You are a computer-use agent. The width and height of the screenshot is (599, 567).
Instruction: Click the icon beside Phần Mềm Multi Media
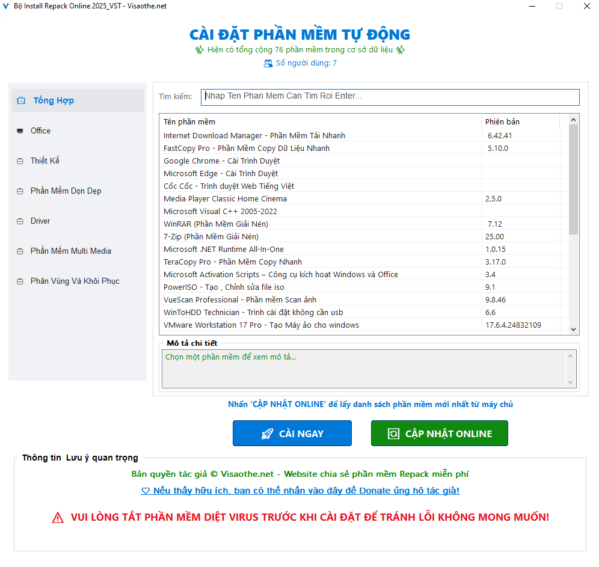coord(20,251)
